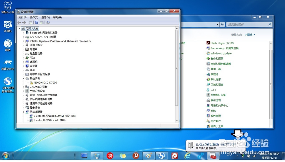
Task: Click the 索引选项 icon
Action: tap(208, 100)
